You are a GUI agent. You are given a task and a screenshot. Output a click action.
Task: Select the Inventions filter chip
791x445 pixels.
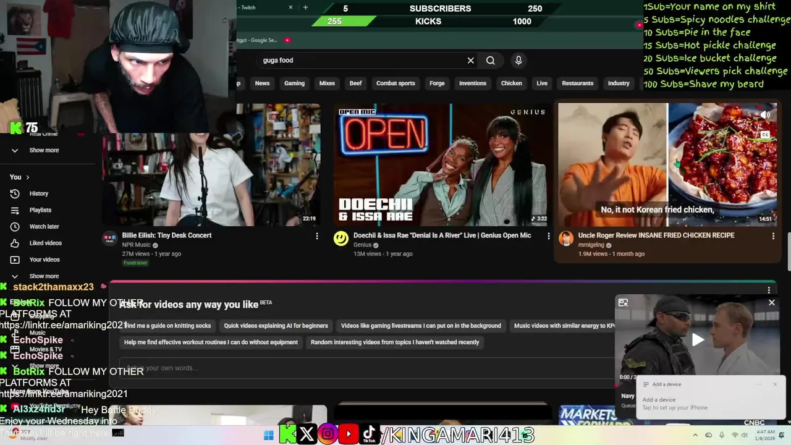pos(473,83)
